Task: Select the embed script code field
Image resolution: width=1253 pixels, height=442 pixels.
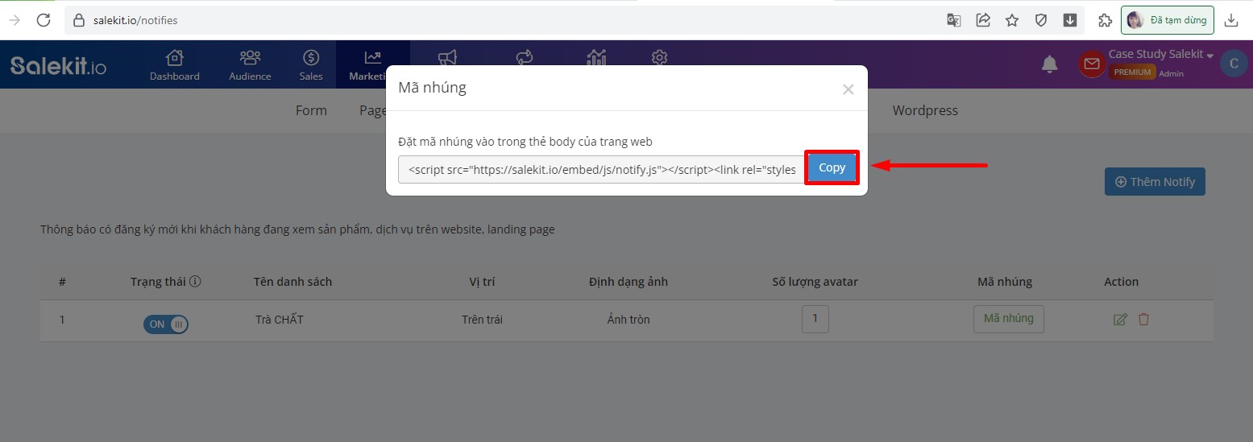Action: click(601, 169)
